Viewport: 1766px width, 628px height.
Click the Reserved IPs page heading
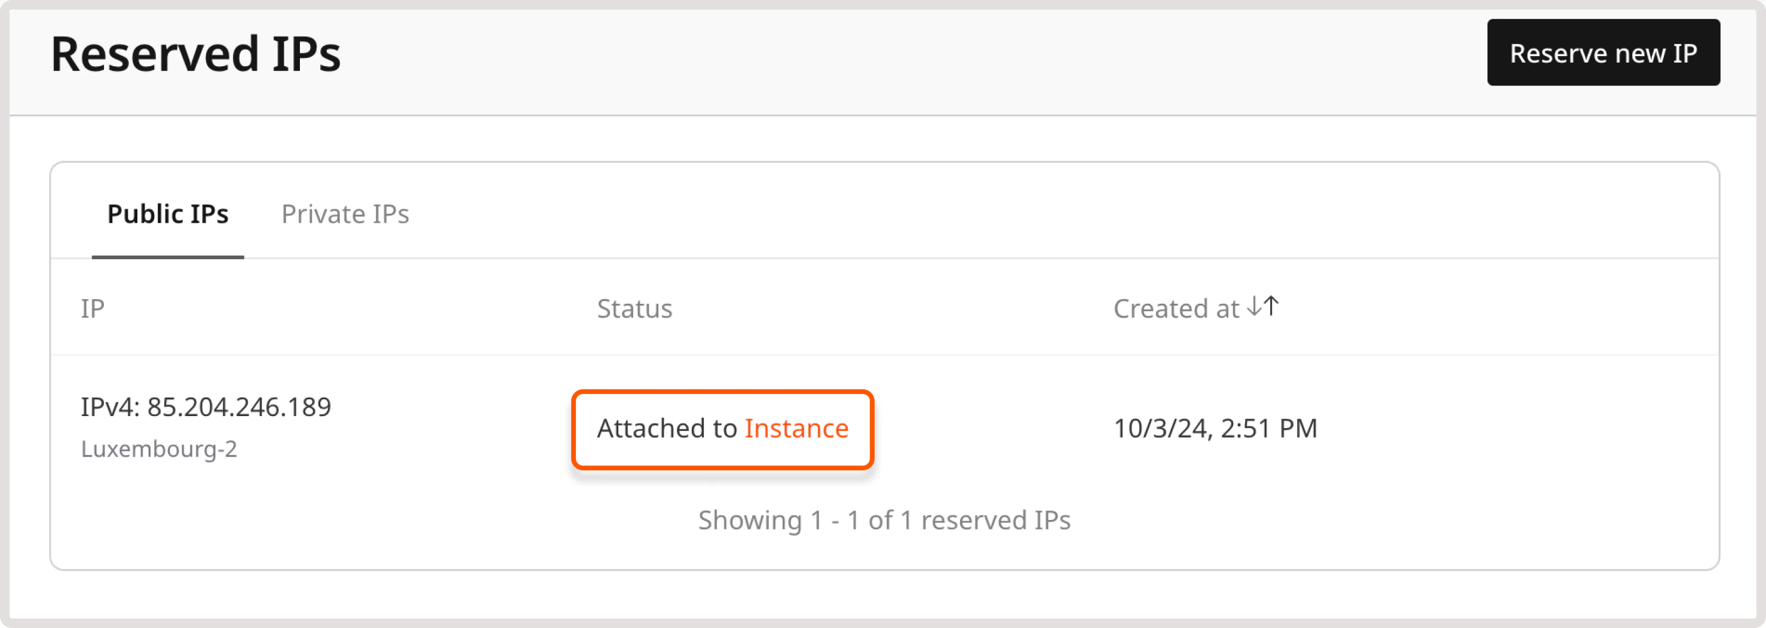pyautogui.click(x=197, y=55)
